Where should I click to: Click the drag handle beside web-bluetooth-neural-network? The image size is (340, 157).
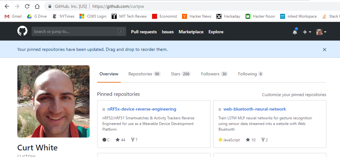coord(220,109)
